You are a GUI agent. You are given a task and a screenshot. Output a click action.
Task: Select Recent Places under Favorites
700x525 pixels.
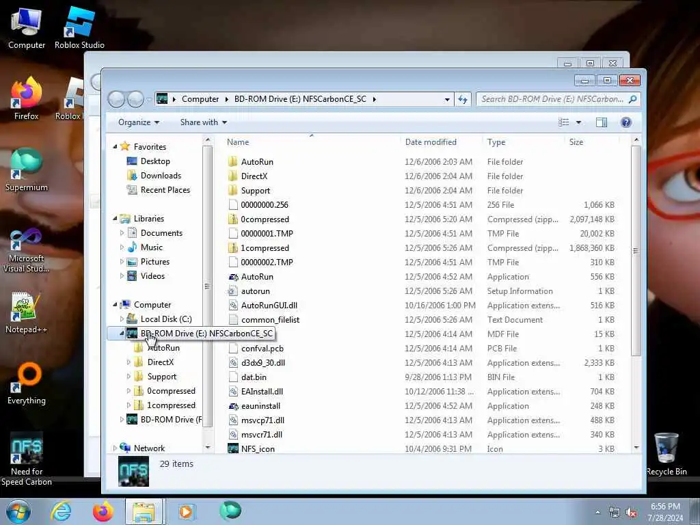(x=159, y=190)
